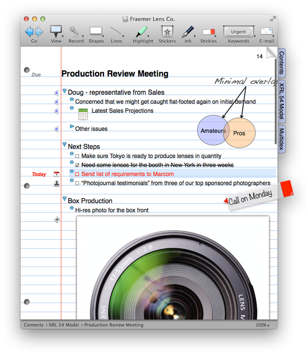Open the Stickies dropdown arrow
This screenshot has height=352, width=306.
(x=215, y=36)
